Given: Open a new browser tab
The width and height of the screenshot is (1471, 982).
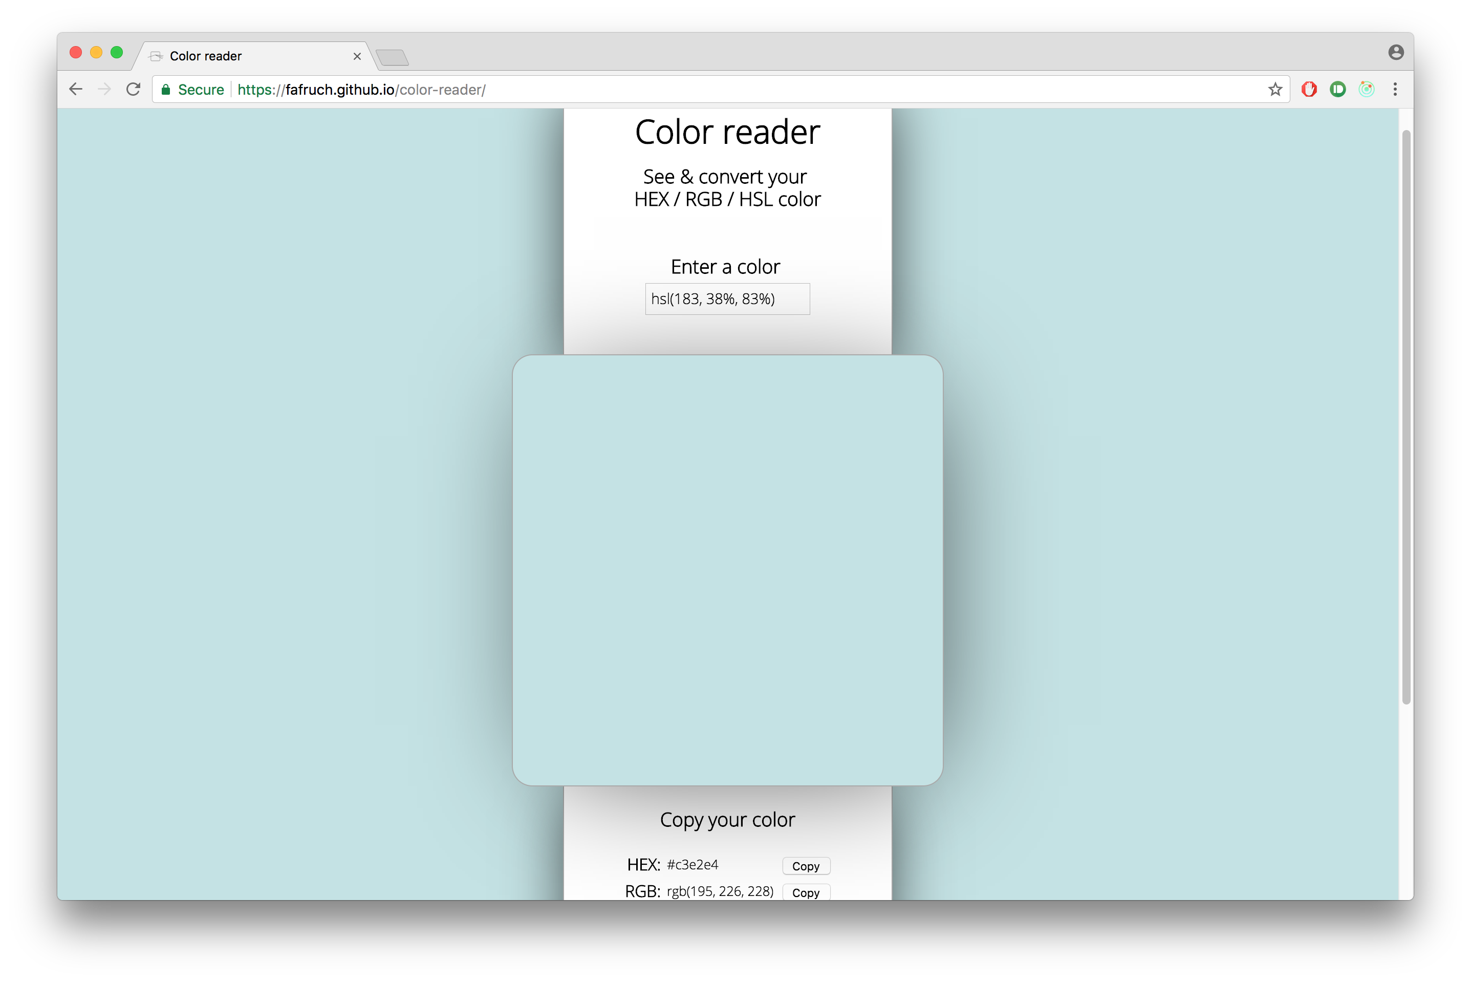Looking at the screenshot, I should point(393,58).
